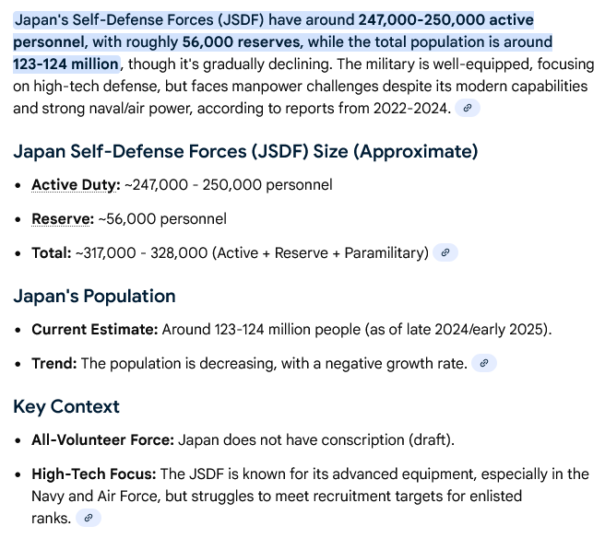This screenshot has width=605, height=538.
Task: Click highlighted "123-124 million" figure
Action: [65, 64]
